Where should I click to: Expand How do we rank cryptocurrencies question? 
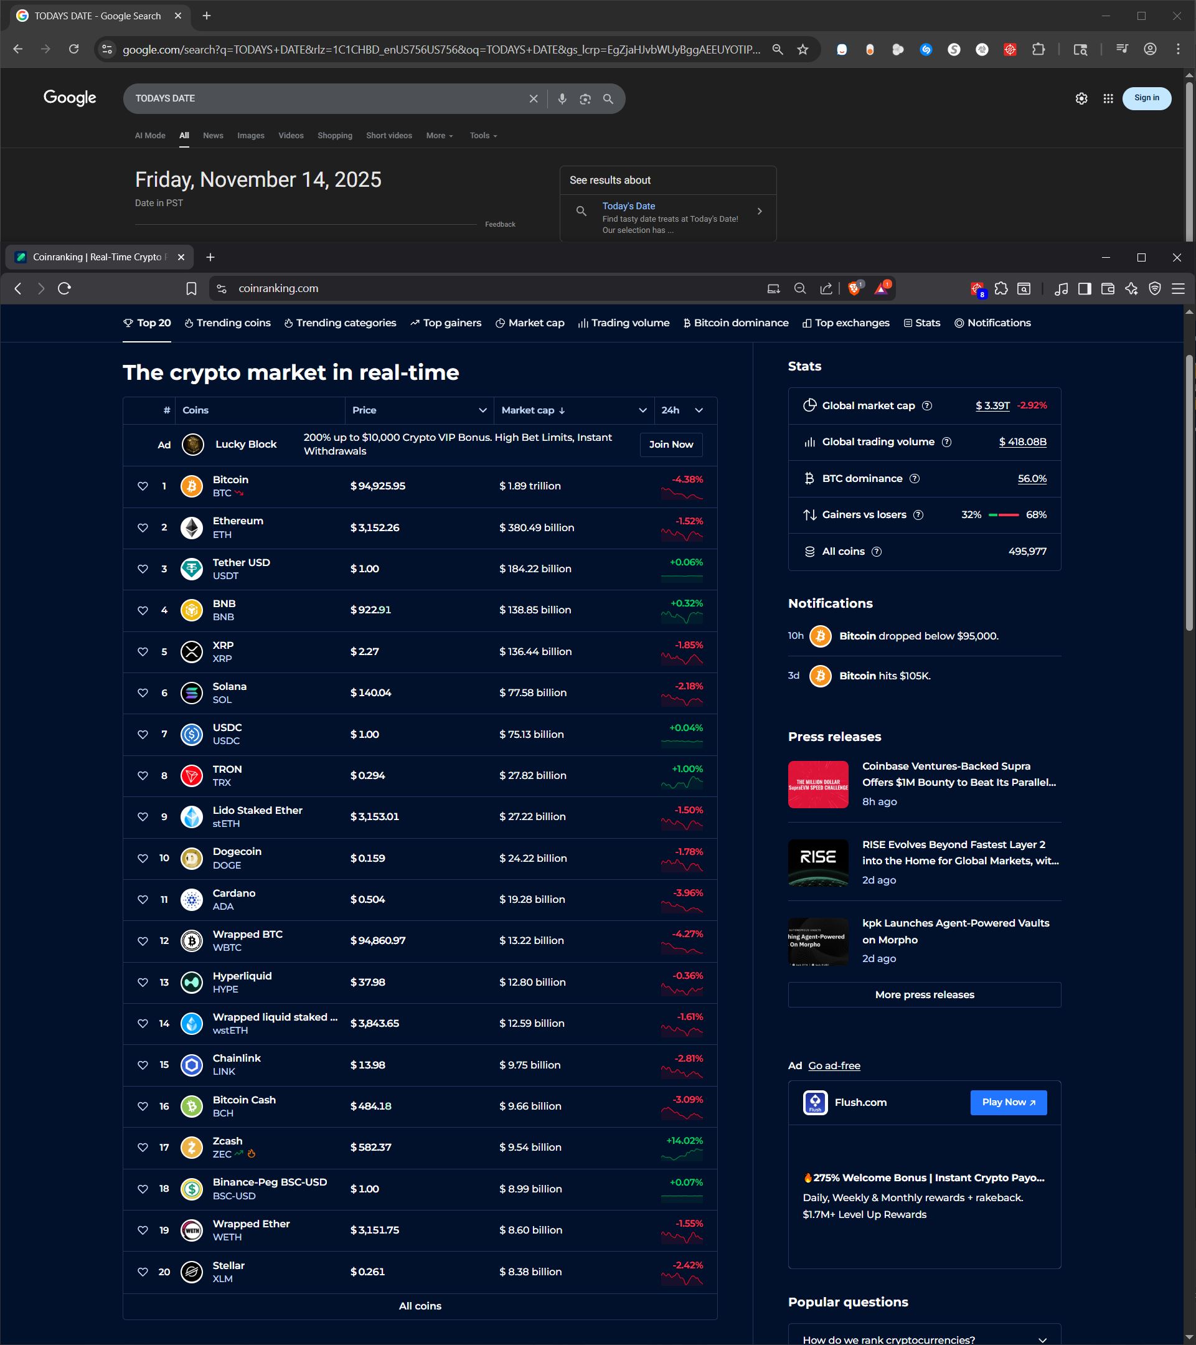click(925, 1339)
